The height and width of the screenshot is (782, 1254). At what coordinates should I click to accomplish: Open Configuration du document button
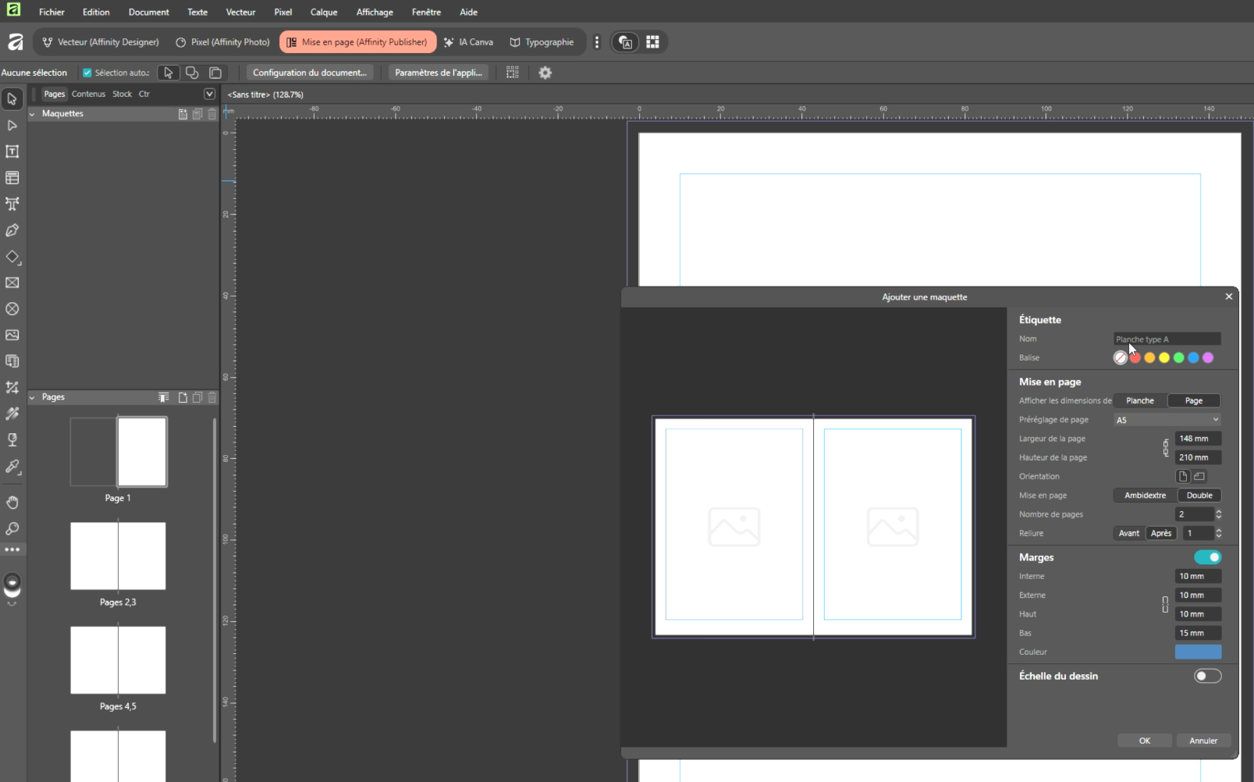click(309, 73)
